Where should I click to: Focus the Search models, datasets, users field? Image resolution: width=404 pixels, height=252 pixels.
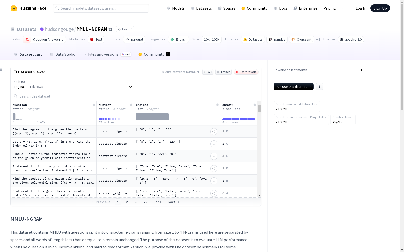(101, 8)
